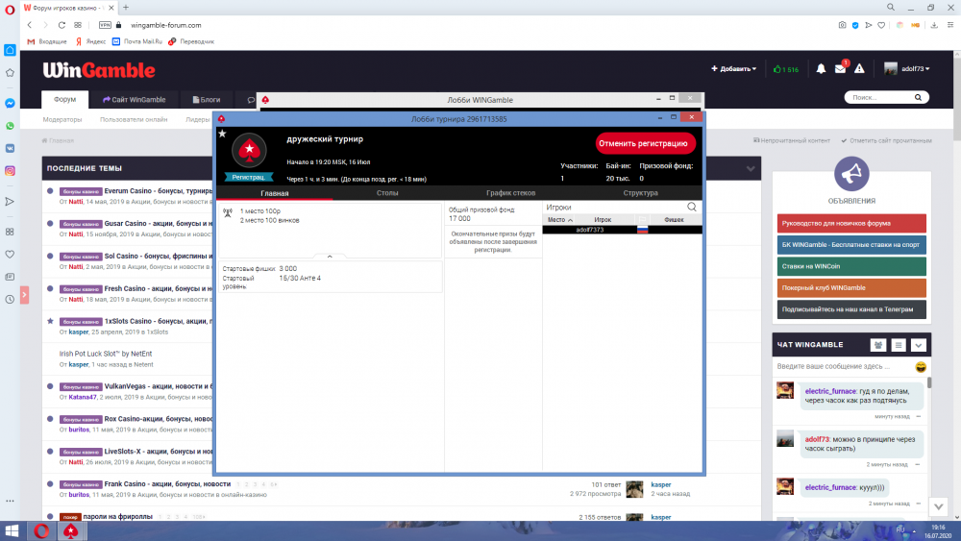Open the forum notifications bell

[821, 69]
